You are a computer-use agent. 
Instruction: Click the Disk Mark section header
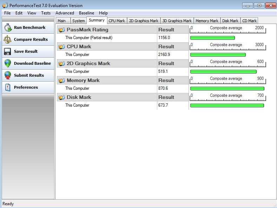(107, 97)
